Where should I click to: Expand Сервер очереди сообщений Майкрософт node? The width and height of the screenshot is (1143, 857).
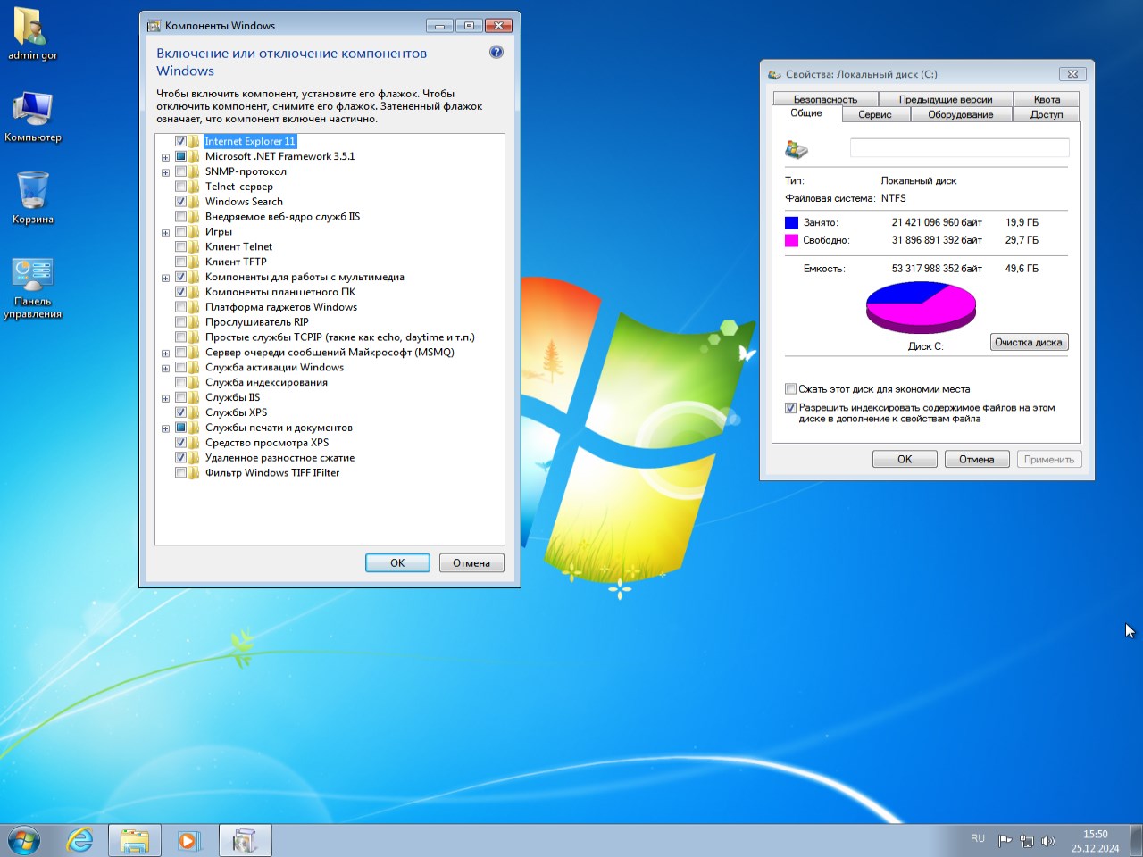tap(165, 354)
